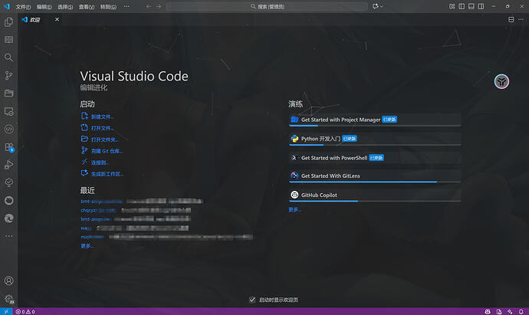529x315 pixels.
Task: Close the 欢迎 tab
Action: click(x=57, y=20)
